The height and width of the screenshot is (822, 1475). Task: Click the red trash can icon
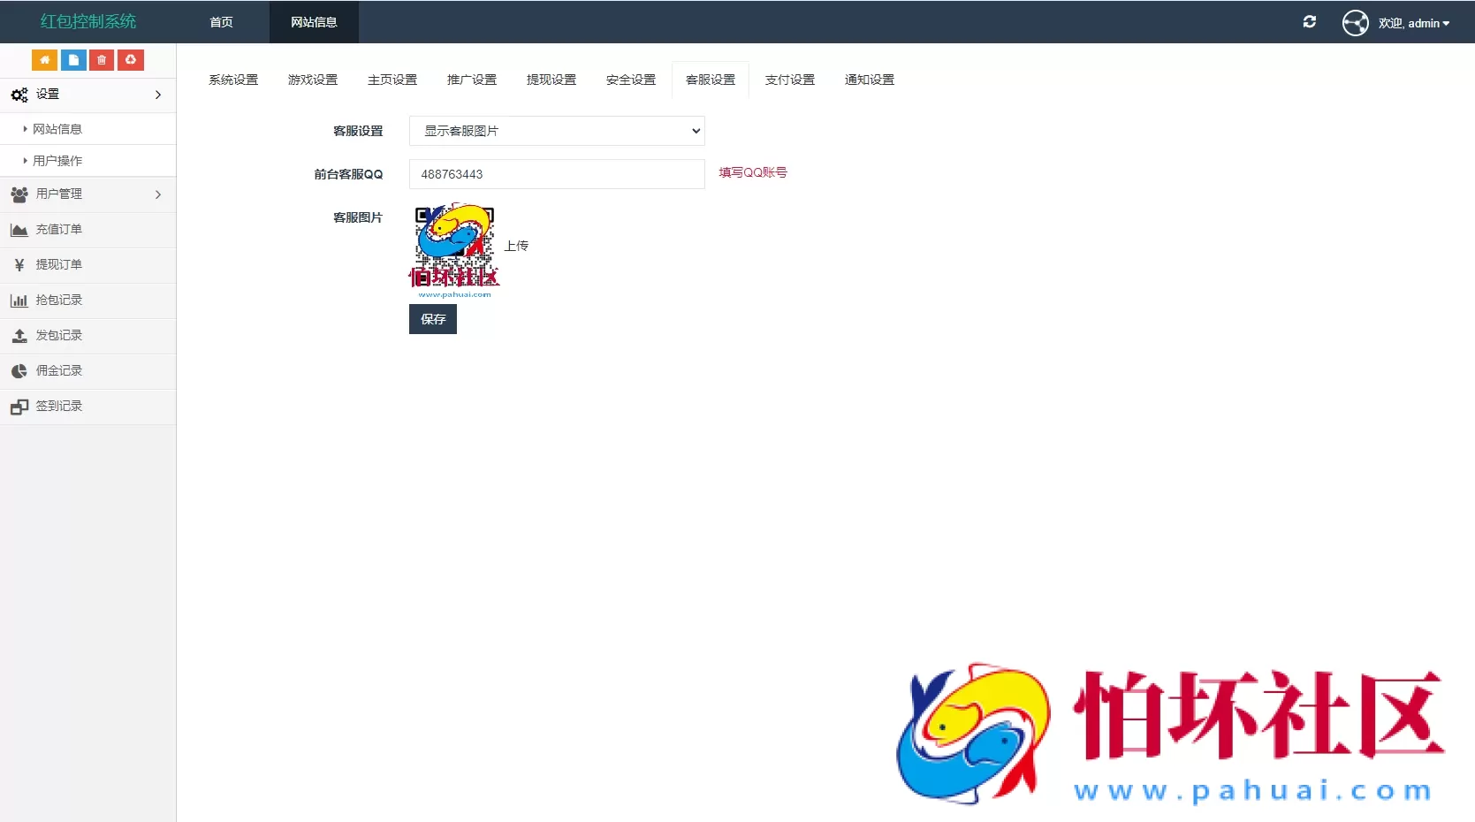point(101,60)
